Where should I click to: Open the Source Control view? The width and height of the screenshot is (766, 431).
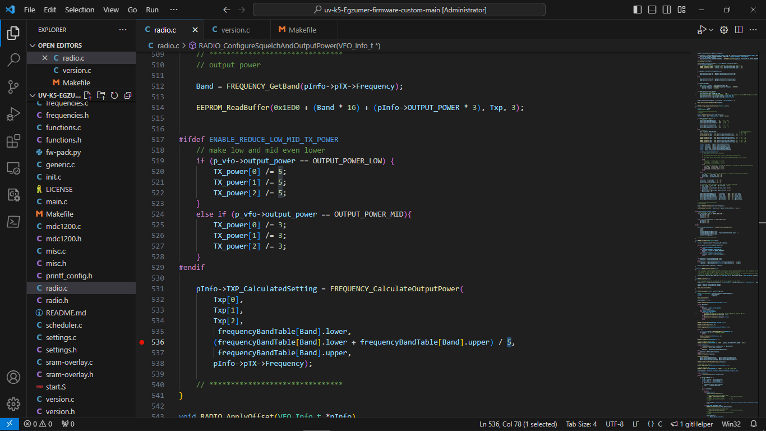coord(13,87)
